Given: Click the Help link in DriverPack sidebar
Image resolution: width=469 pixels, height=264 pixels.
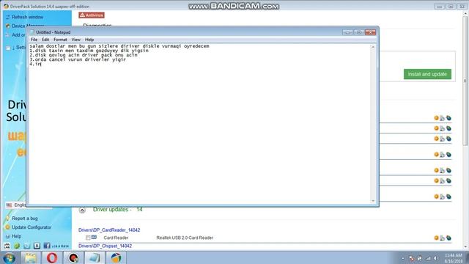Looking at the screenshot, I should coord(16,236).
